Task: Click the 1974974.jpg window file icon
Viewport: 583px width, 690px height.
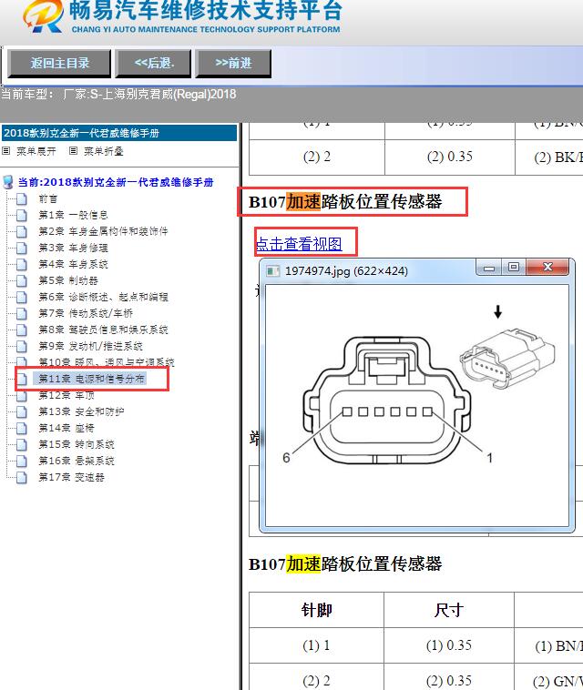Action: point(273,271)
